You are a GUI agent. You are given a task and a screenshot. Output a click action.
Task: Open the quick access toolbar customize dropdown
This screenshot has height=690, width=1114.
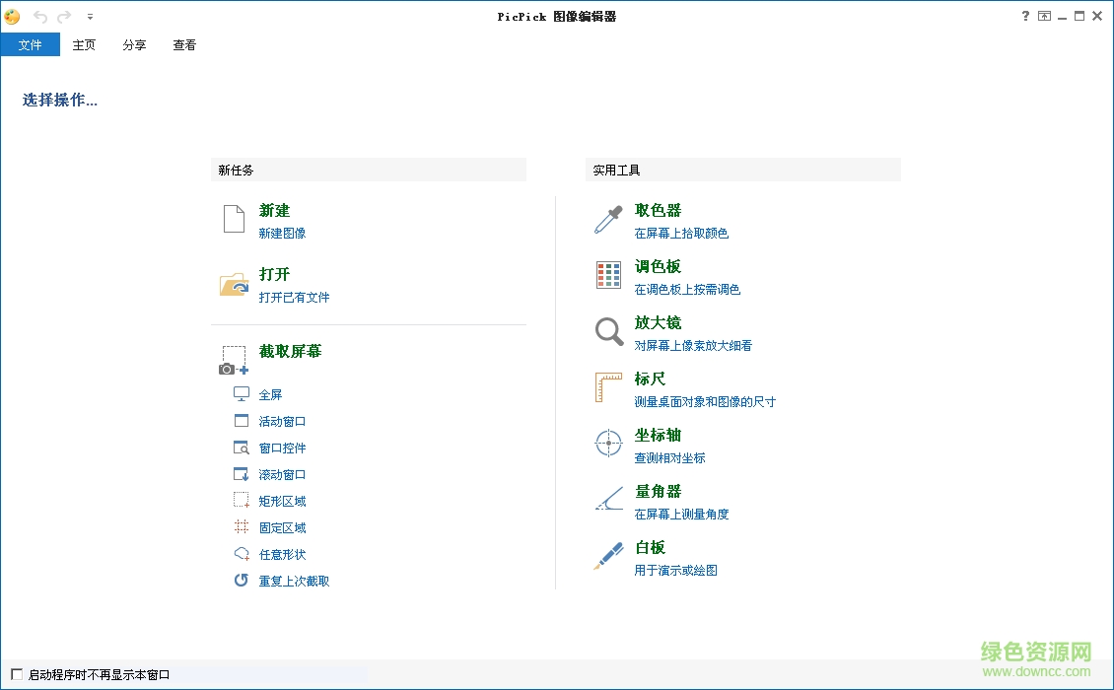click(90, 17)
